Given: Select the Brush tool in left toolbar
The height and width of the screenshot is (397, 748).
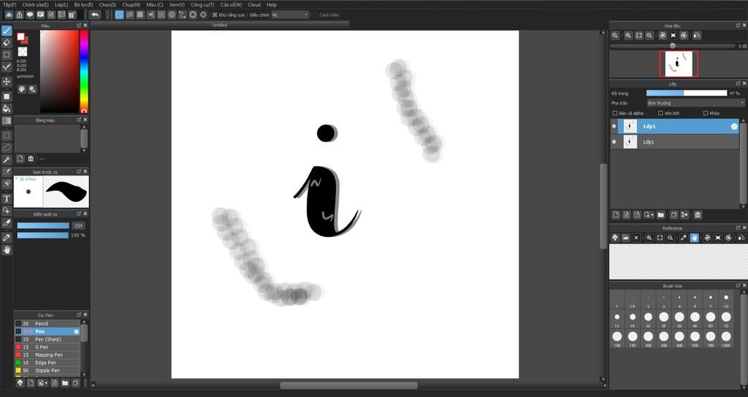Looking at the screenshot, I should (x=7, y=31).
